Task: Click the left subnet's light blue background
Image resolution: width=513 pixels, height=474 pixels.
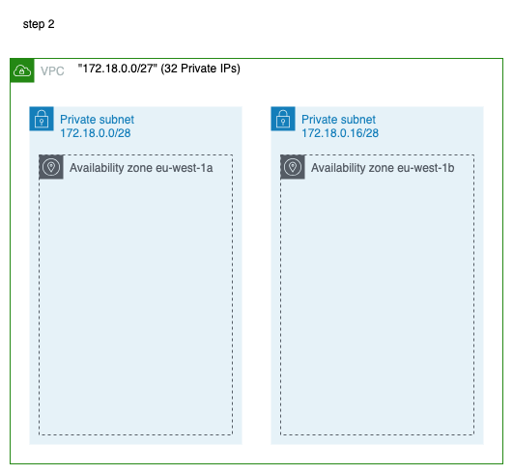Action: (136, 439)
